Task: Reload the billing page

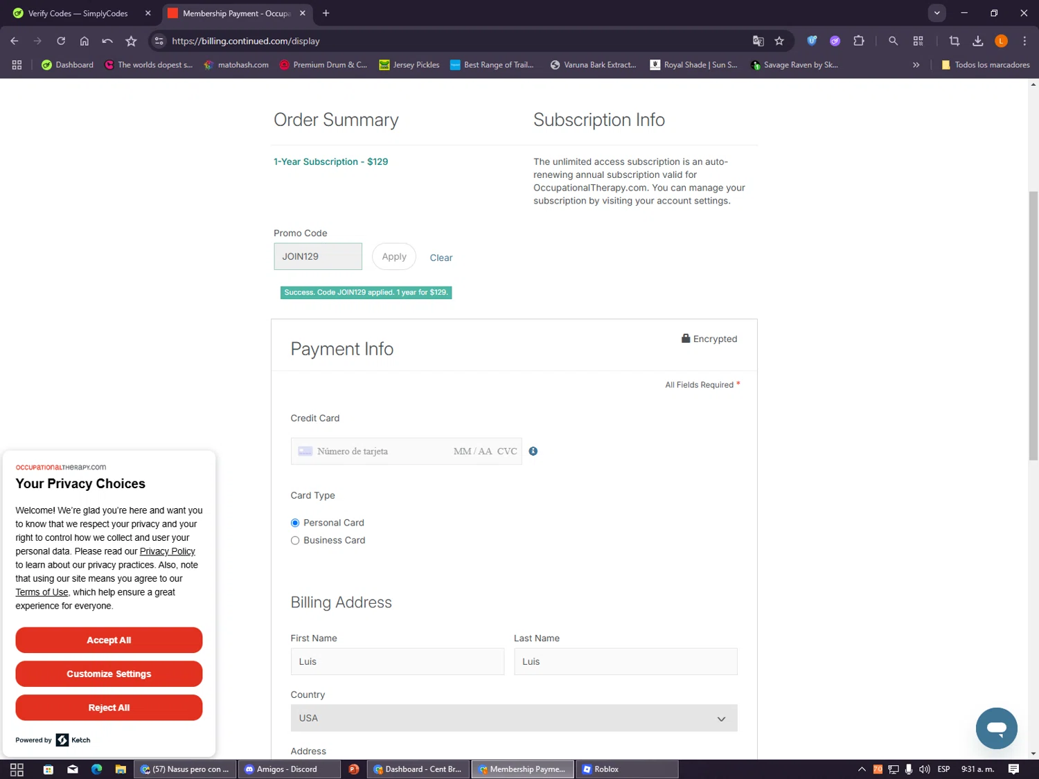Action: tap(61, 41)
